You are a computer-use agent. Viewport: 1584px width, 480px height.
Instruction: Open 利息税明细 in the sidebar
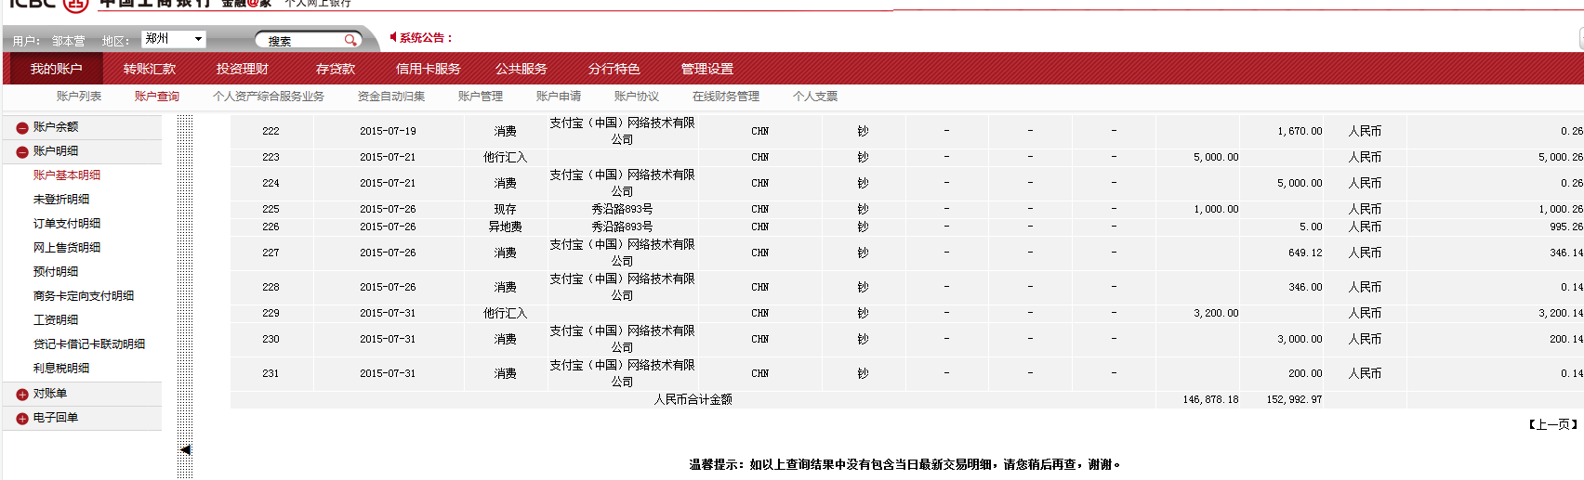tap(61, 369)
